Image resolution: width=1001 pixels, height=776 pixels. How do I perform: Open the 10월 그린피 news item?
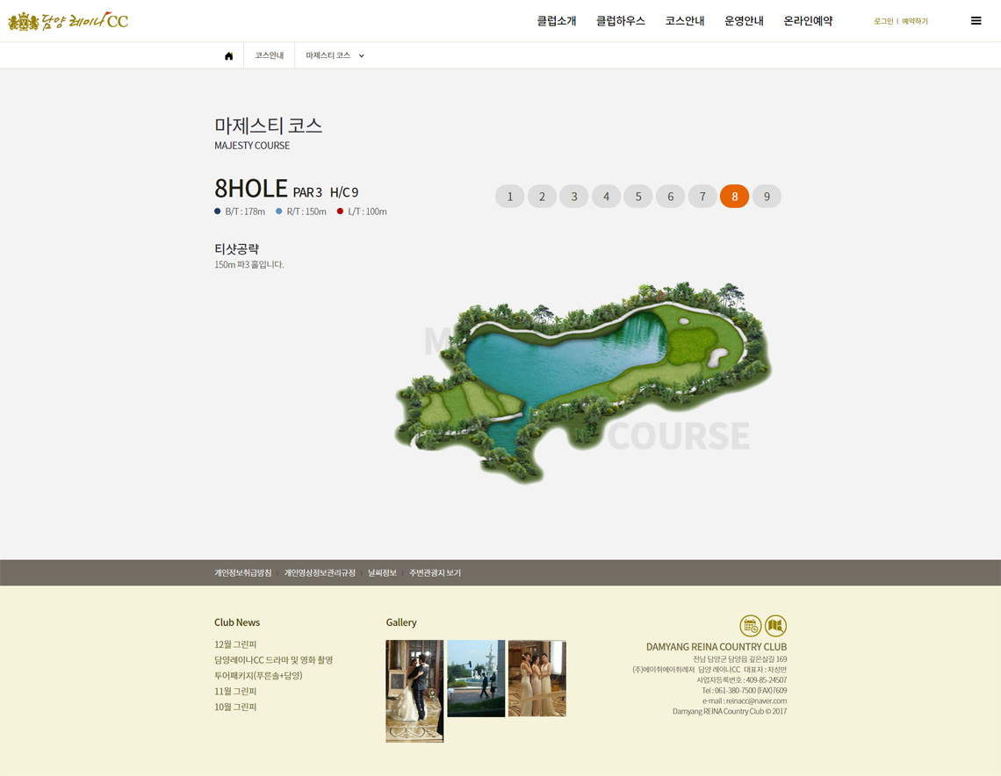pyautogui.click(x=235, y=707)
